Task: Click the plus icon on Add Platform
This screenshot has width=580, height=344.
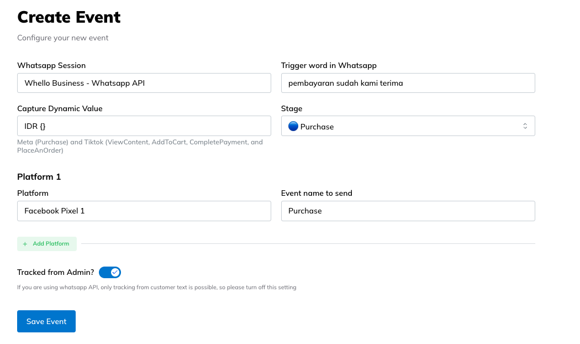Action: pyautogui.click(x=25, y=244)
